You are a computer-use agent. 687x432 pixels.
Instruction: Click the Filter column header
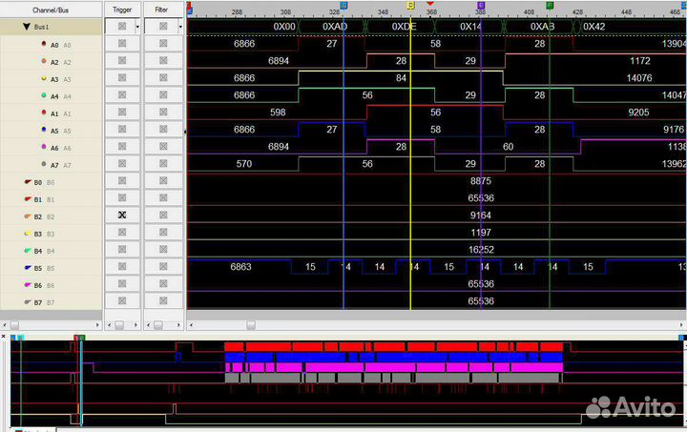point(162,9)
